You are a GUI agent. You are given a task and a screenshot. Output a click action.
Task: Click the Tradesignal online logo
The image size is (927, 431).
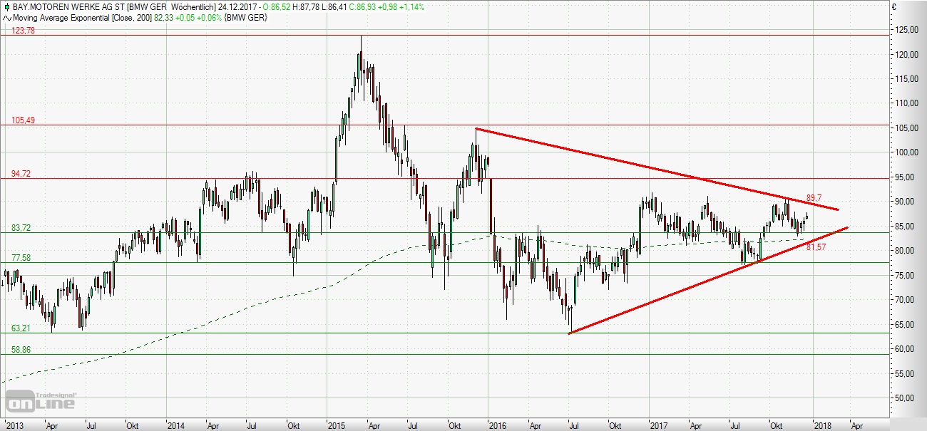(41, 401)
